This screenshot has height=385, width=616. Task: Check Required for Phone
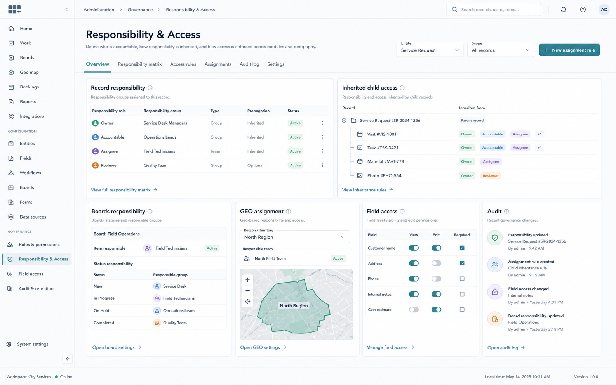[x=462, y=279]
